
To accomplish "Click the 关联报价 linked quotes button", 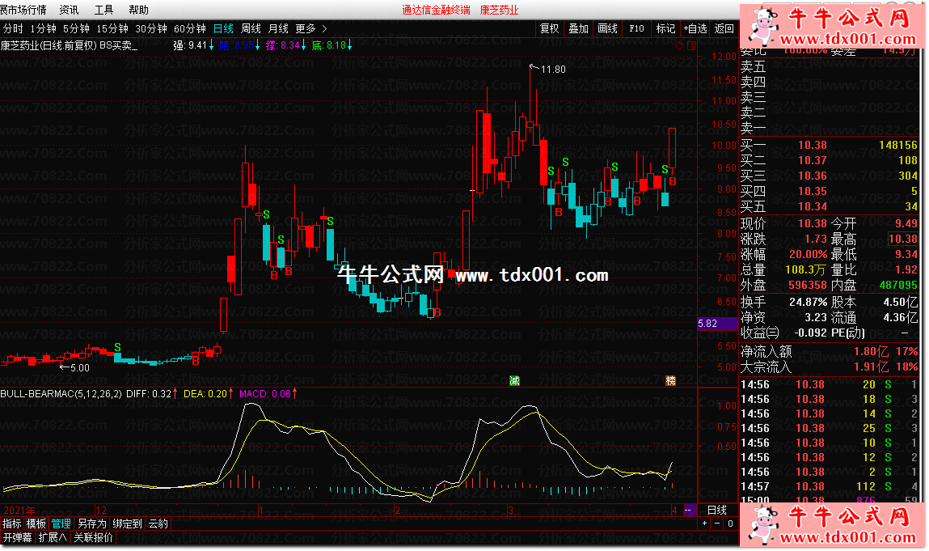I will (93, 538).
